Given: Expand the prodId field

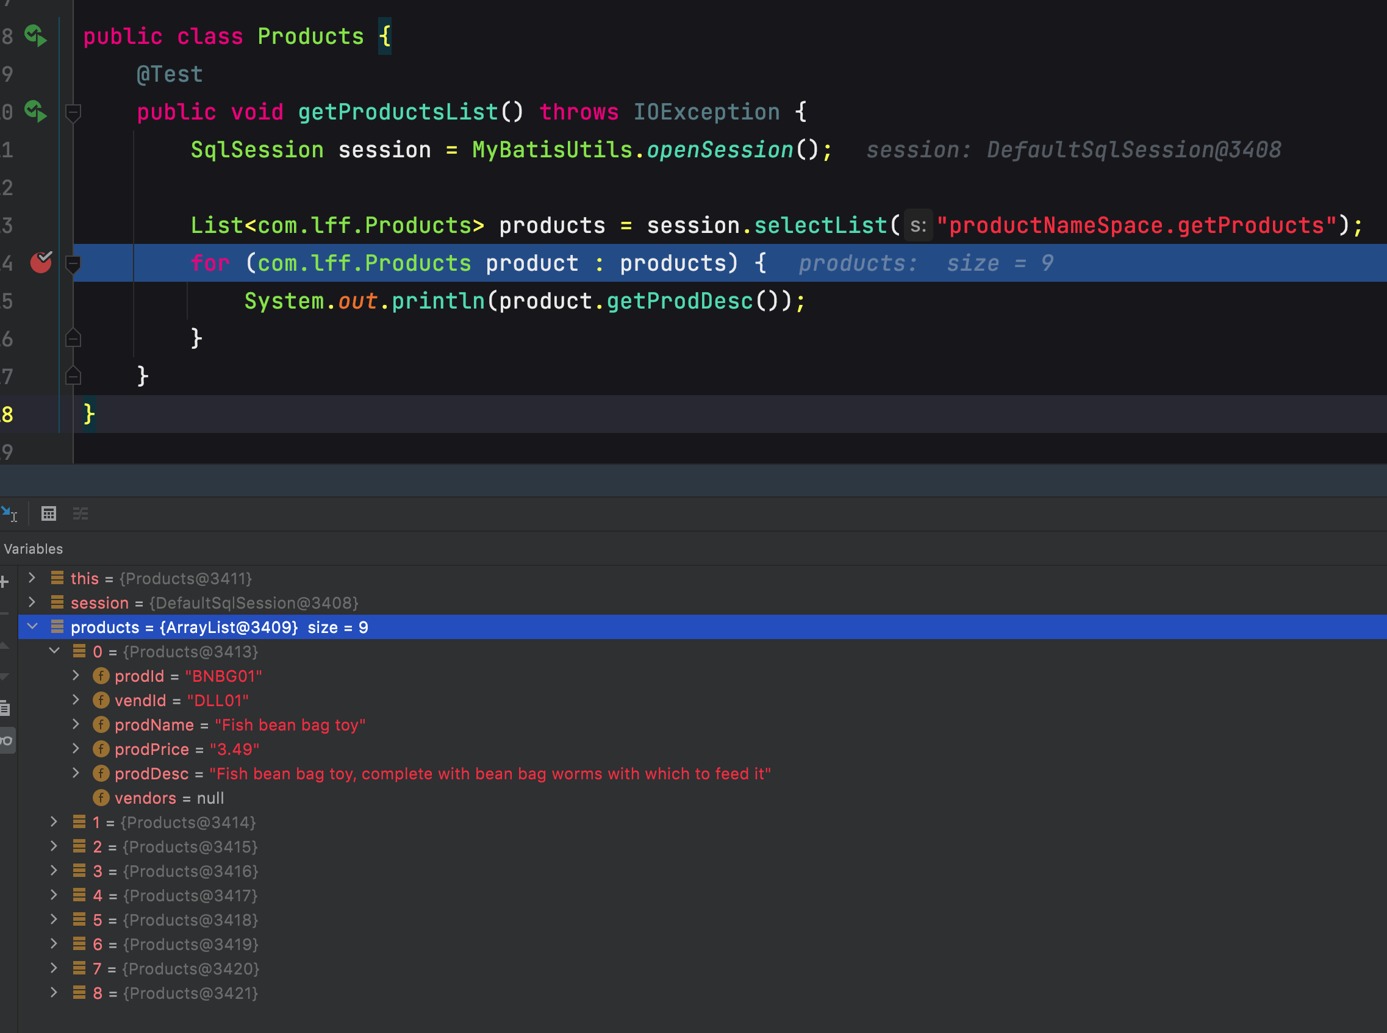Looking at the screenshot, I should pos(76,675).
